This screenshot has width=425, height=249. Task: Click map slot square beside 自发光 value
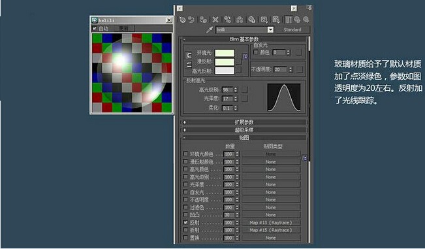click(x=298, y=52)
